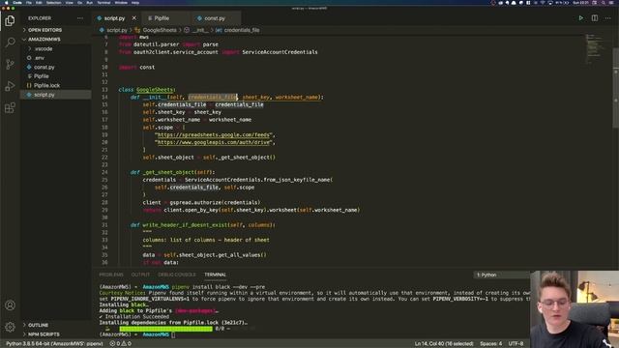The height and width of the screenshot is (348, 619).
Task: Expand the .vscode folder
Action: (56, 49)
